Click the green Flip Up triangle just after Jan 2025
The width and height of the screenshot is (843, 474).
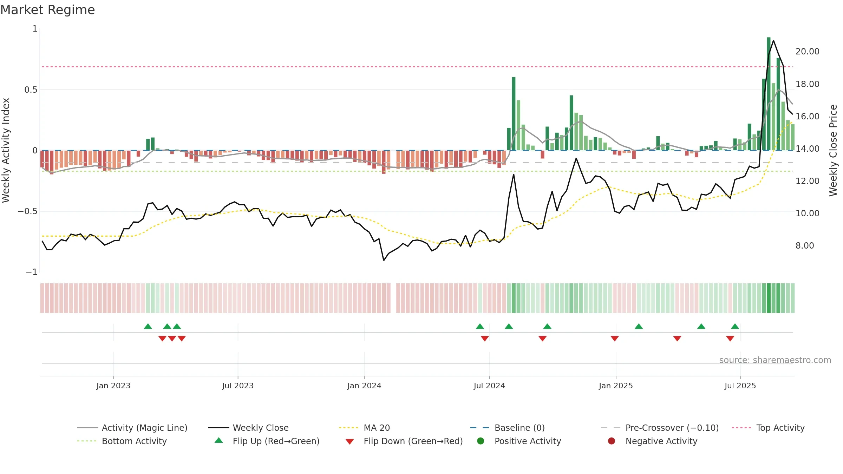click(639, 327)
